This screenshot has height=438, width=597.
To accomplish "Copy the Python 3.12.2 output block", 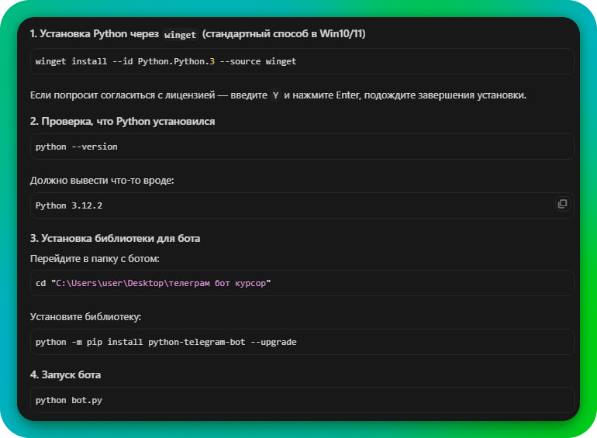I will (x=562, y=204).
